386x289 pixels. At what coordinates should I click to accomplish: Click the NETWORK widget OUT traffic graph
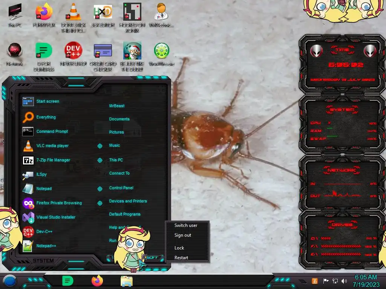342,195
